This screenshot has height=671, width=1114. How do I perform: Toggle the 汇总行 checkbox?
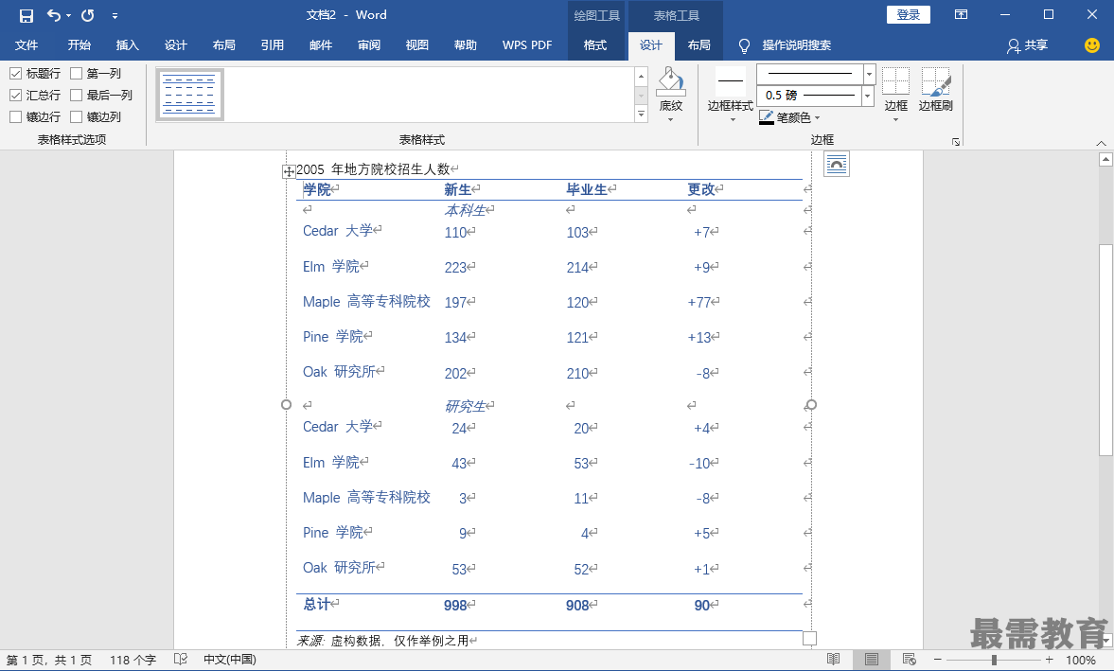pyautogui.click(x=16, y=96)
